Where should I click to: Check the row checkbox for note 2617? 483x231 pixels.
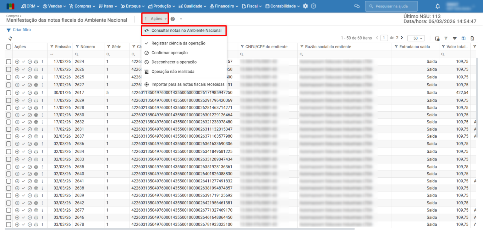click(8, 93)
